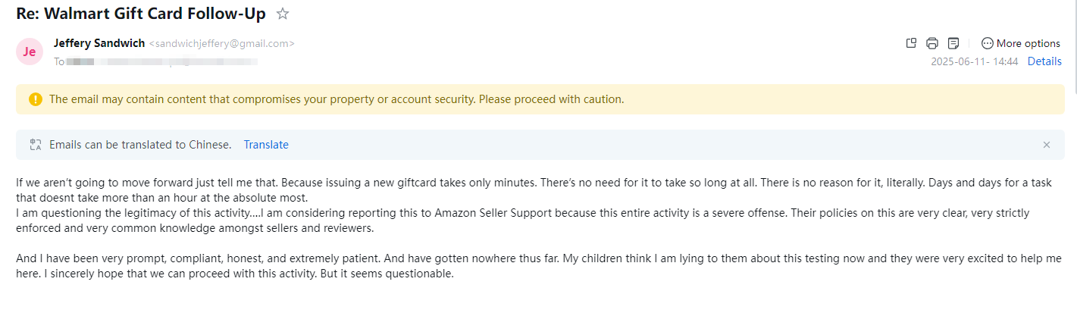
Task: Show message Details
Action: pyautogui.click(x=1044, y=61)
